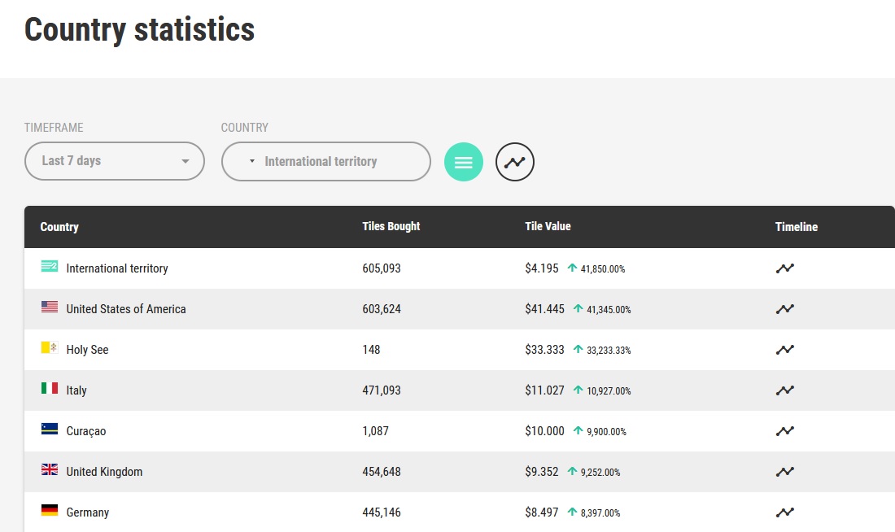The image size is (895, 532).
Task: Open the timeline chart for United Kingdom
Action: click(785, 472)
